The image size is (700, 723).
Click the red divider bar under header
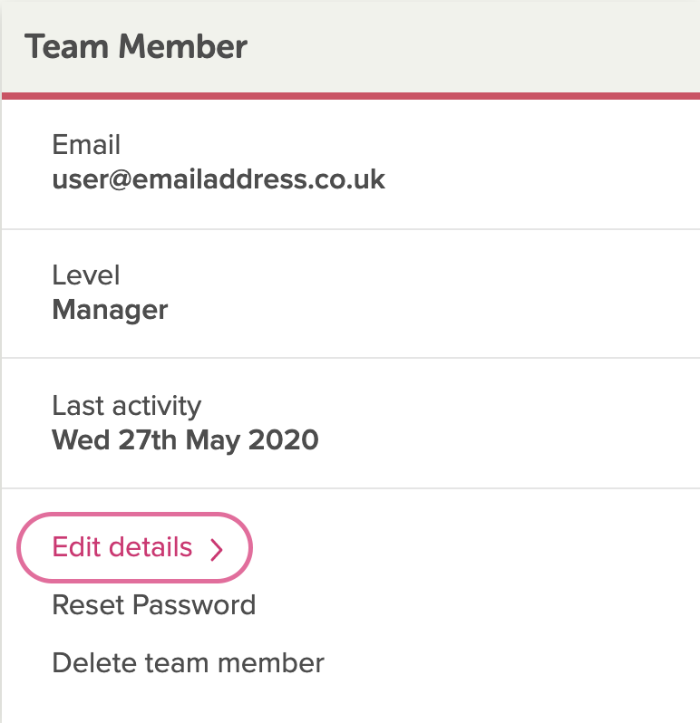click(351, 95)
